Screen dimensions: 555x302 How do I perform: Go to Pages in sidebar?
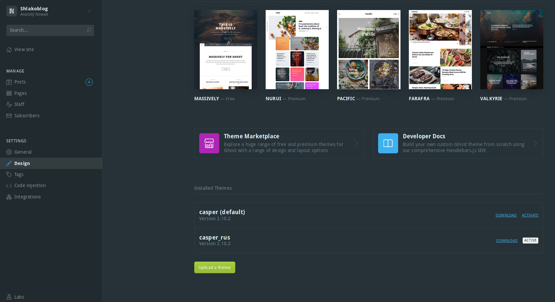click(x=20, y=93)
